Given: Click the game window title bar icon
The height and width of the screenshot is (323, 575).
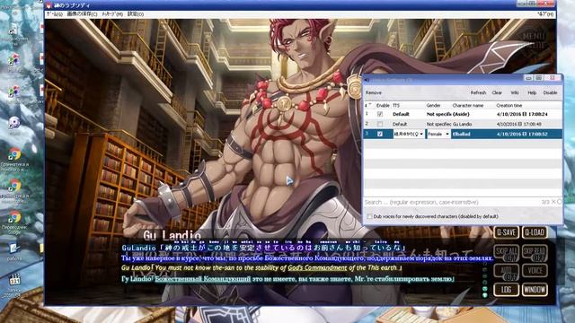Looking at the screenshot, I should tap(49, 4).
